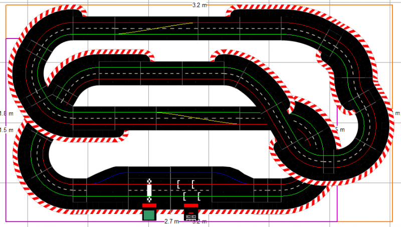
Task: Click the 2.7 m dimension label
Action: coord(171,221)
